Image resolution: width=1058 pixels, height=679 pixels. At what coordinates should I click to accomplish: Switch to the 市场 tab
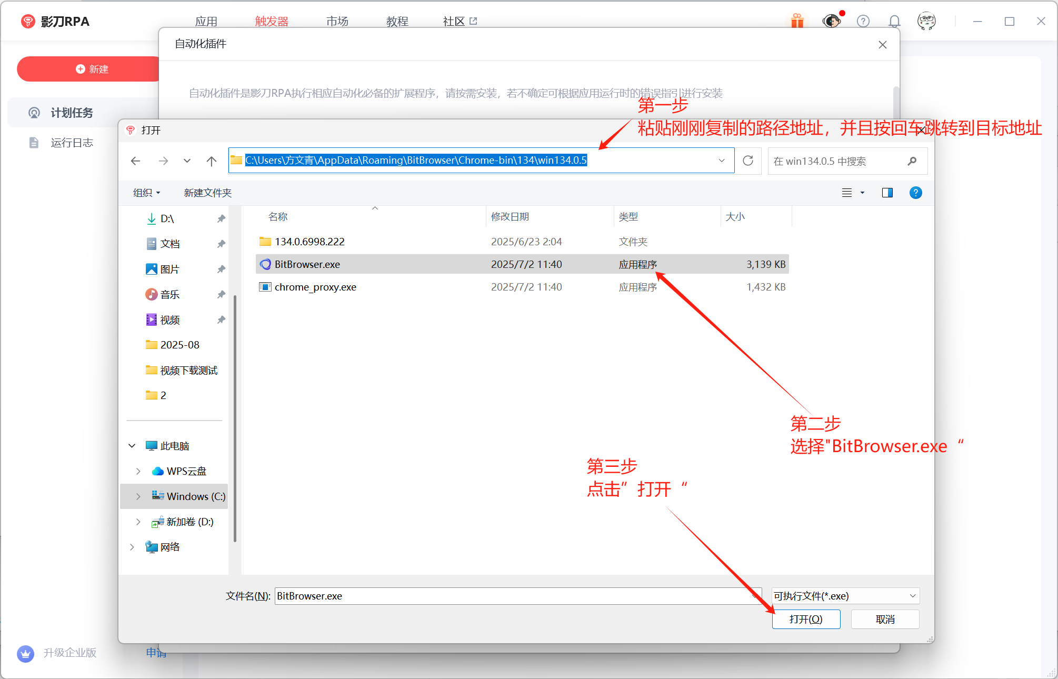tap(337, 21)
